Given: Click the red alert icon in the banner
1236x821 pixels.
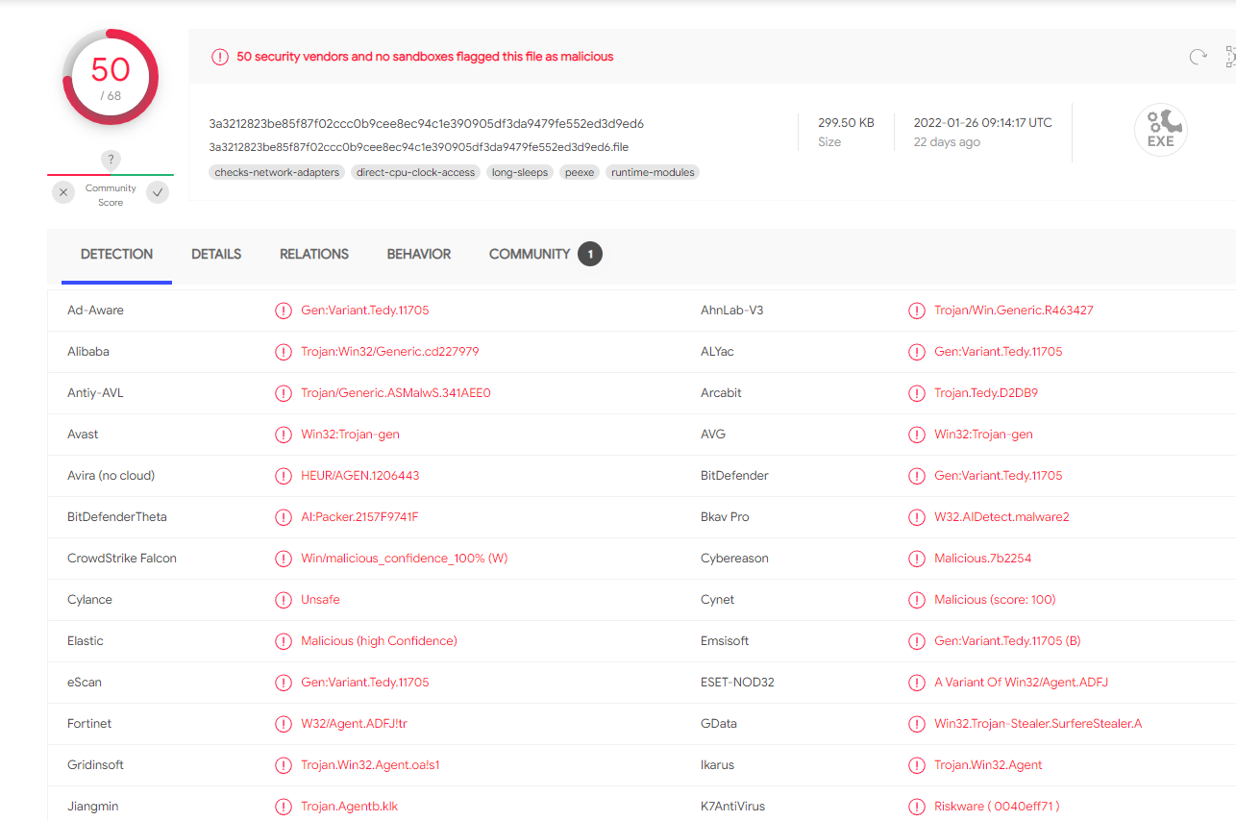Looking at the screenshot, I should tap(220, 57).
